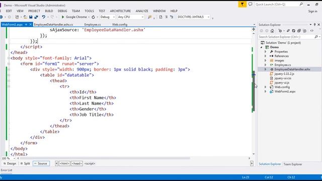322x181 pixels.
Task: Click the Solution Explorer search magnifier icon
Action: coord(316,37)
